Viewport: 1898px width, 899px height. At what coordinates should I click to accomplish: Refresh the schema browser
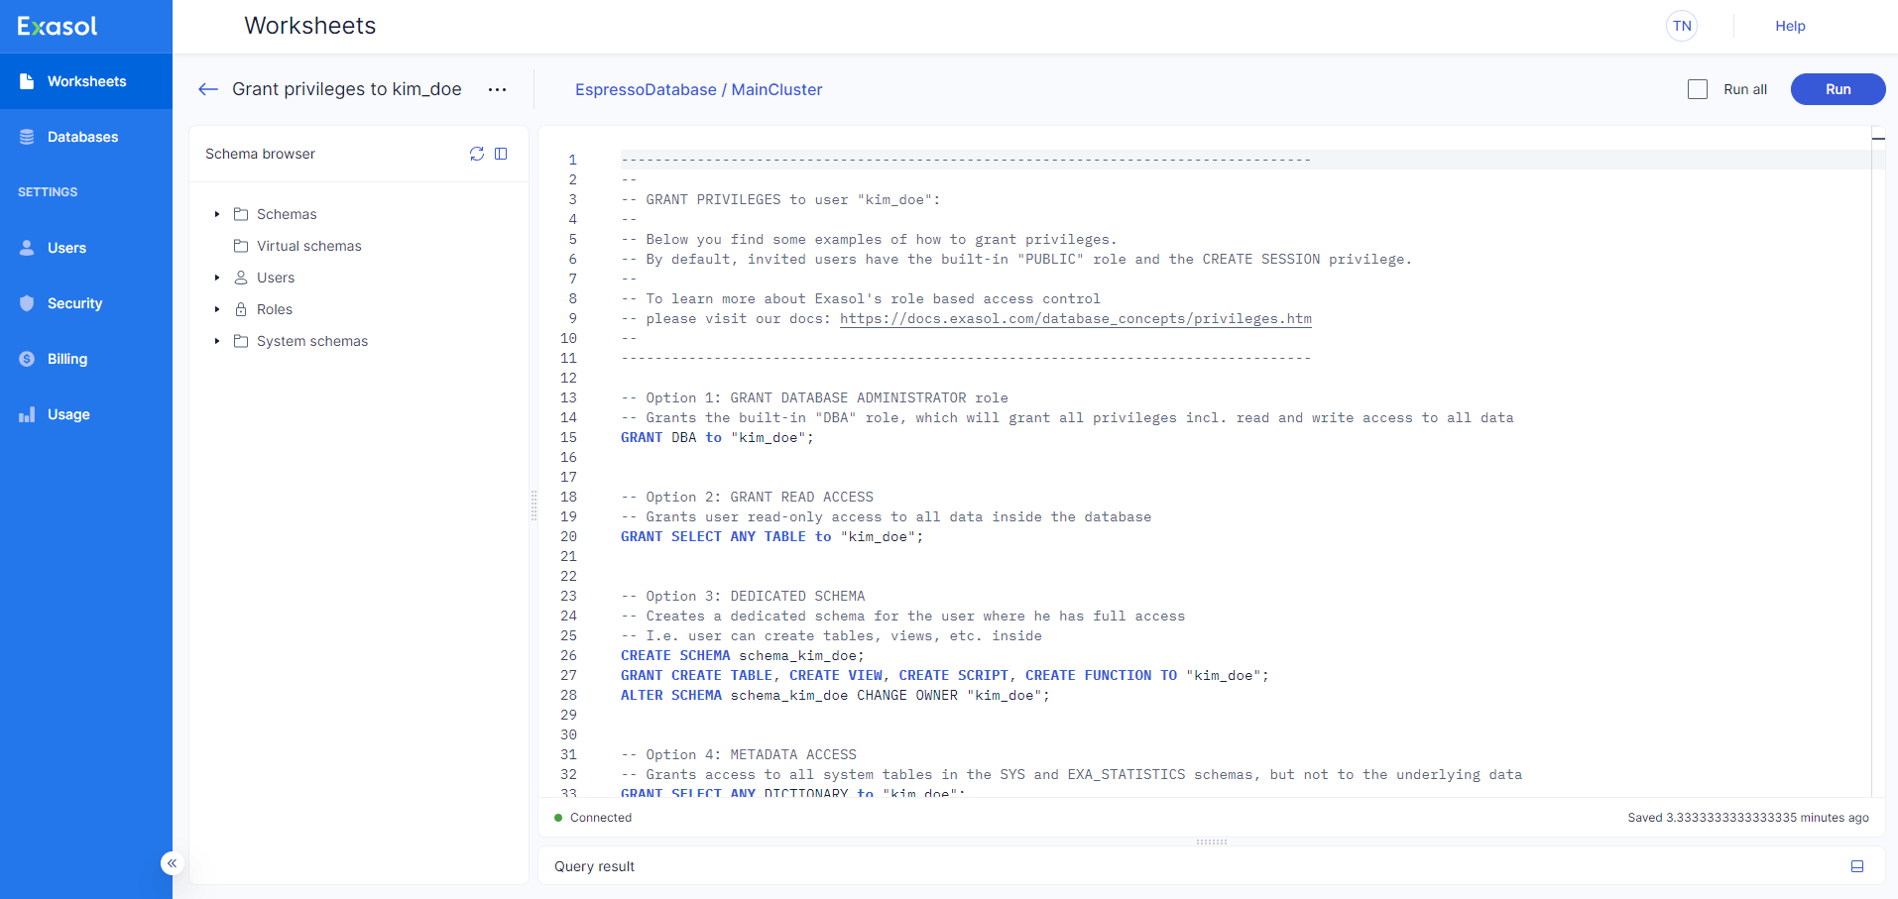(477, 154)
